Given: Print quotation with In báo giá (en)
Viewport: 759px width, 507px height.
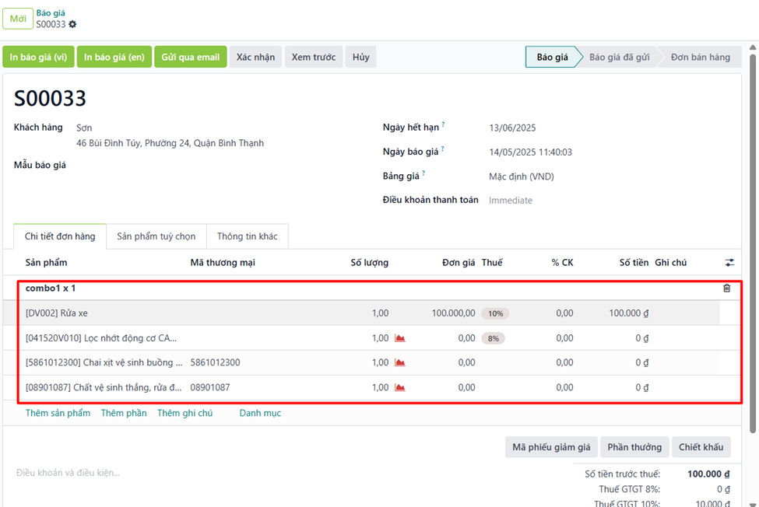Looking at the screenshot, I should [114, 57].
